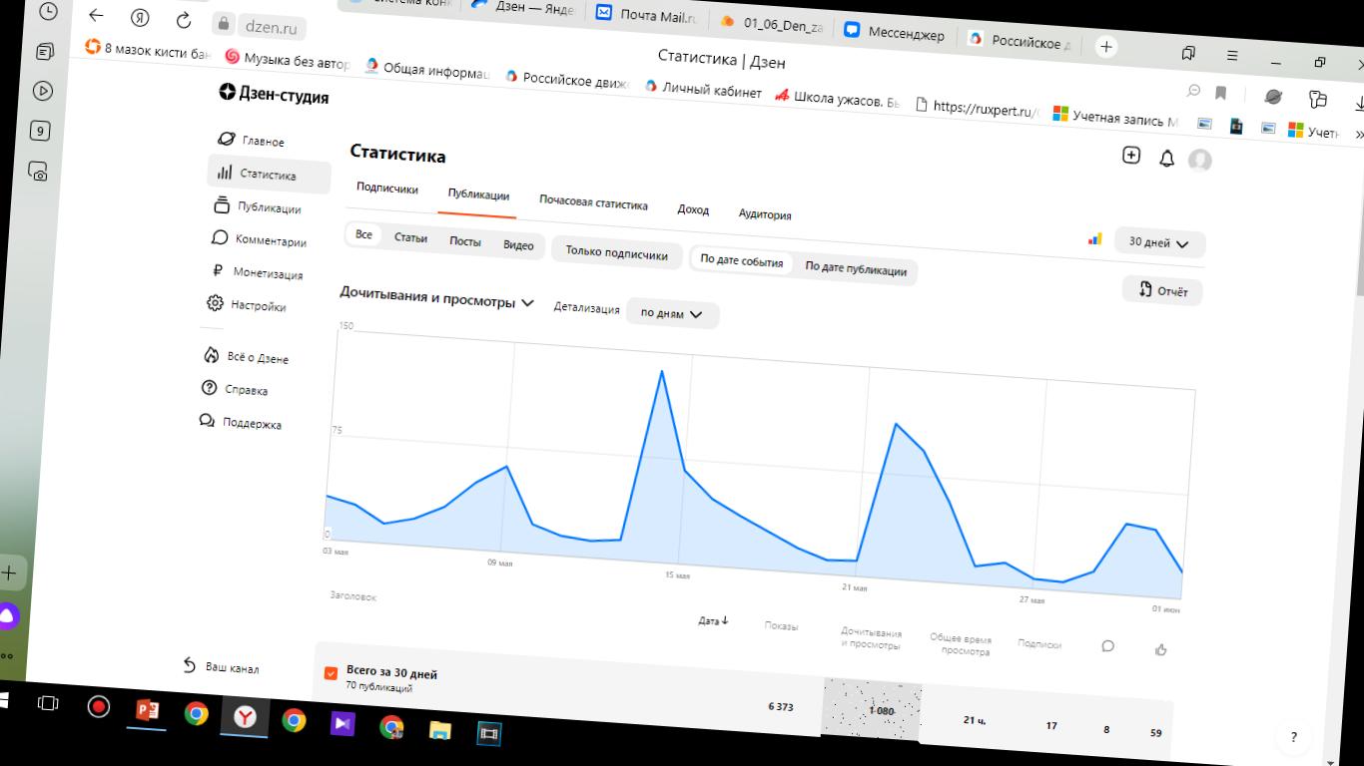Viewport: 1364px width, 766px height.
Task: Sort the table by "Дата" column
Action: click(713, 620)
